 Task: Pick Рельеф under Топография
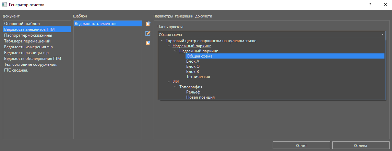(x=193, y=92)
